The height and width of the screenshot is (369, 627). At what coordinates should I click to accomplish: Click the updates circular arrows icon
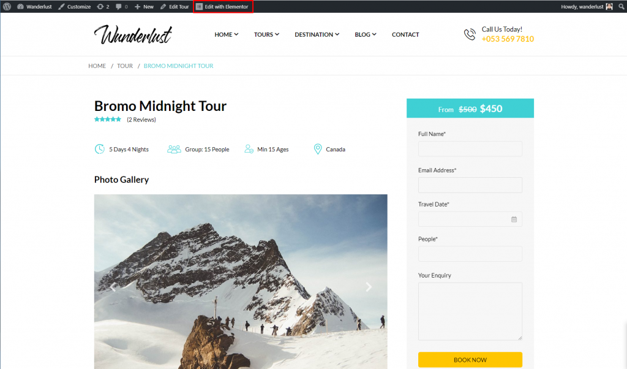[100, 6]
